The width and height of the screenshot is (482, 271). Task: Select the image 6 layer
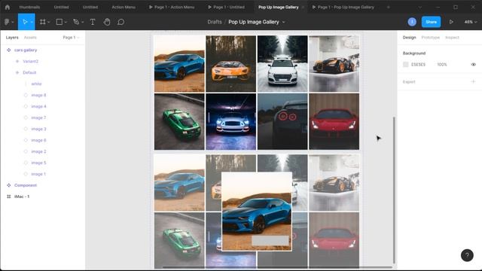pyautogui.click(x=38, y=140)
